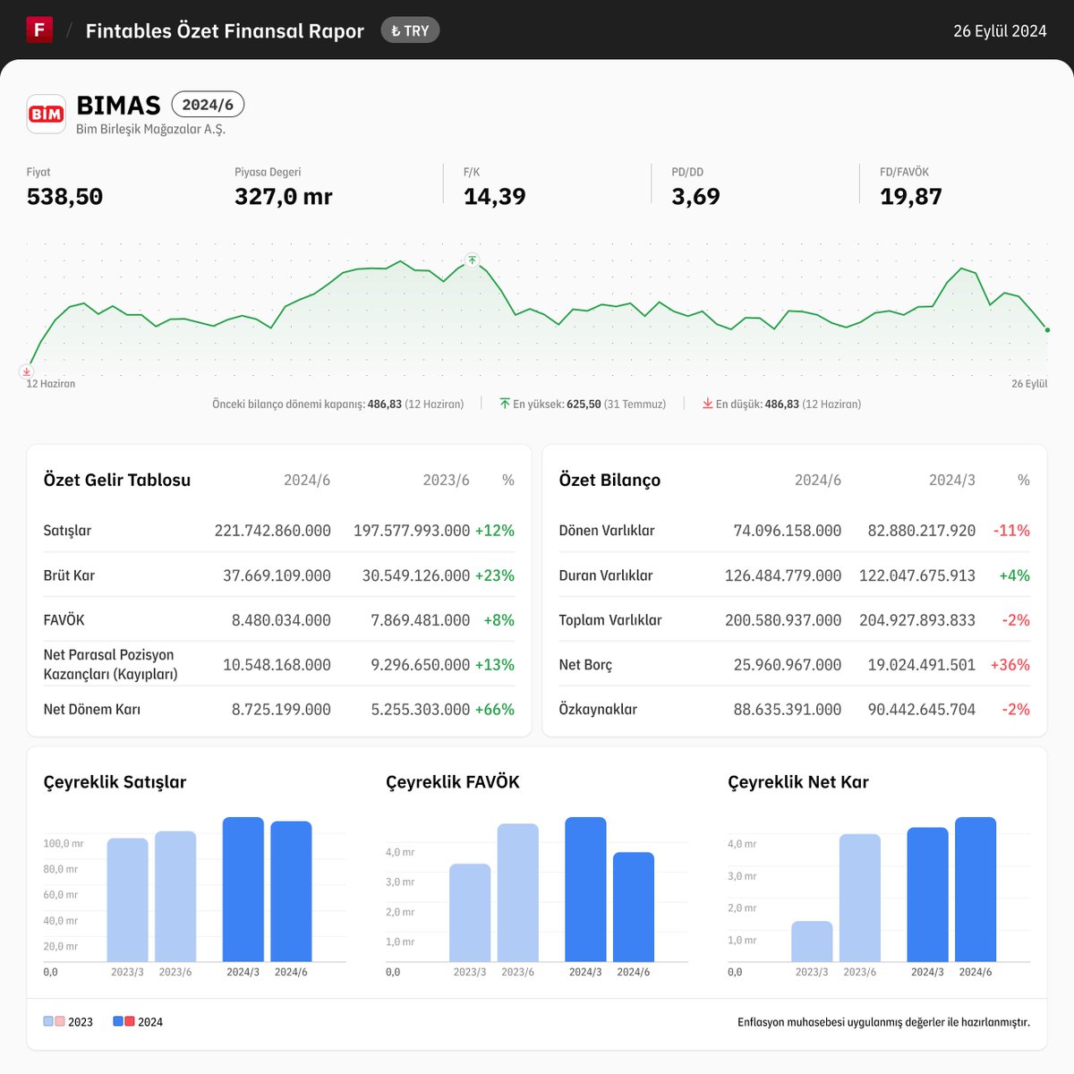
Task: Click Toplam Varlıklar value 200.580.937.000
Action: 783,619
